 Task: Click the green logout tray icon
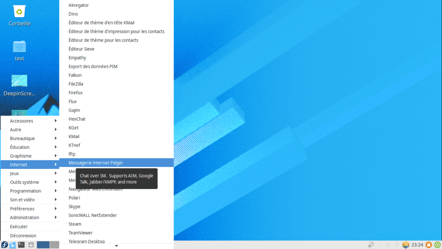(438, 245)
